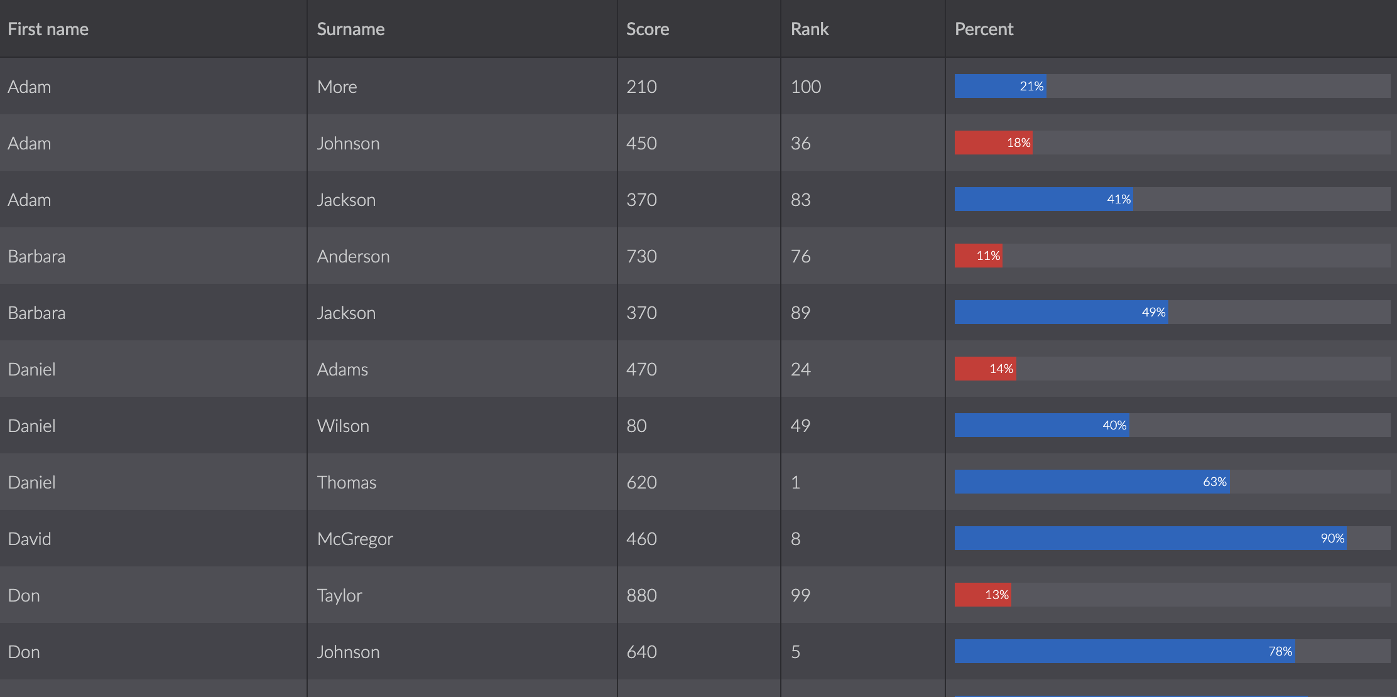Sort by the First name column header
1397x697 pixels.
48,29
